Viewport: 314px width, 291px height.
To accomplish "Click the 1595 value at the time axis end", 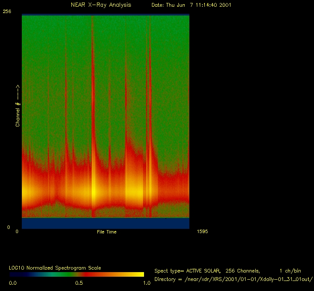I will click(202, 231).
